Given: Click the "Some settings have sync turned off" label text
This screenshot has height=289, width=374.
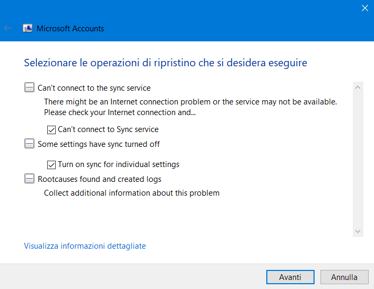Looking at the screenshot, I should coord(99,144).
